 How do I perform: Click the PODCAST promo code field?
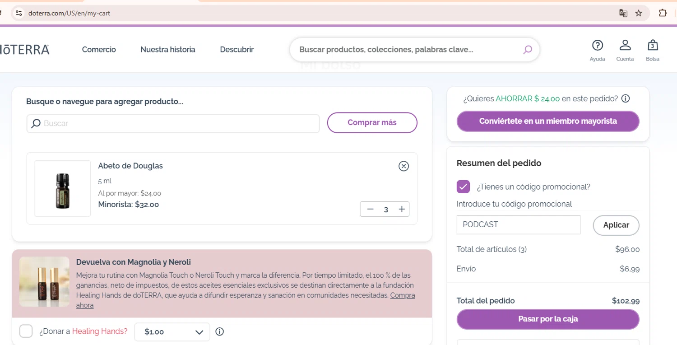coord(519,224)
